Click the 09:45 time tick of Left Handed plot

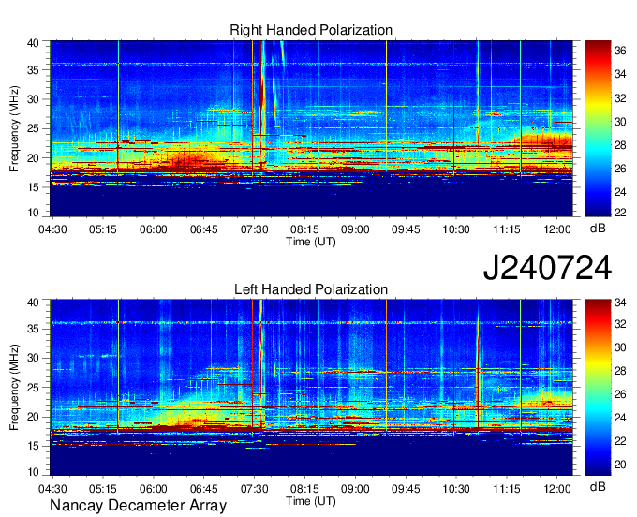pyautogui.click(x=406, y=488)
